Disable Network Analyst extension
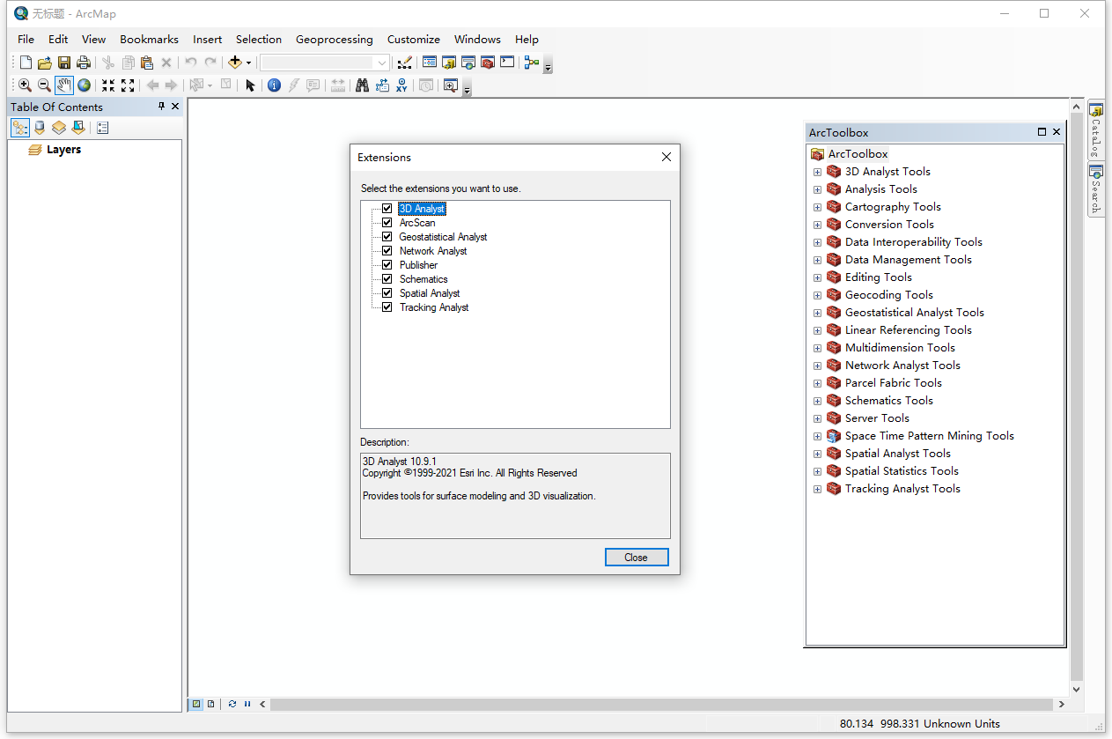This screenshot has height=739, width=1112. point(387,251)
